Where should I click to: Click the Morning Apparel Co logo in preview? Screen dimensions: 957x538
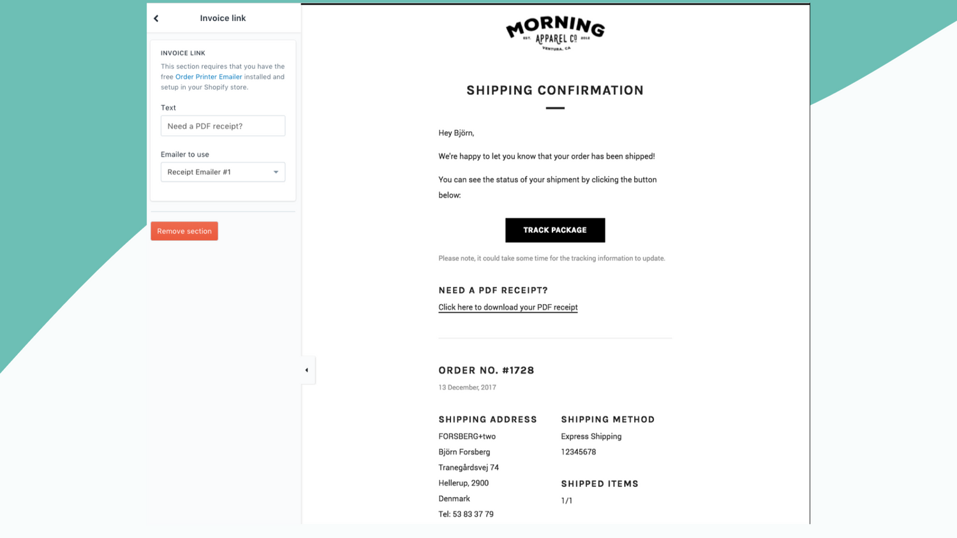(x=554, y=32)
